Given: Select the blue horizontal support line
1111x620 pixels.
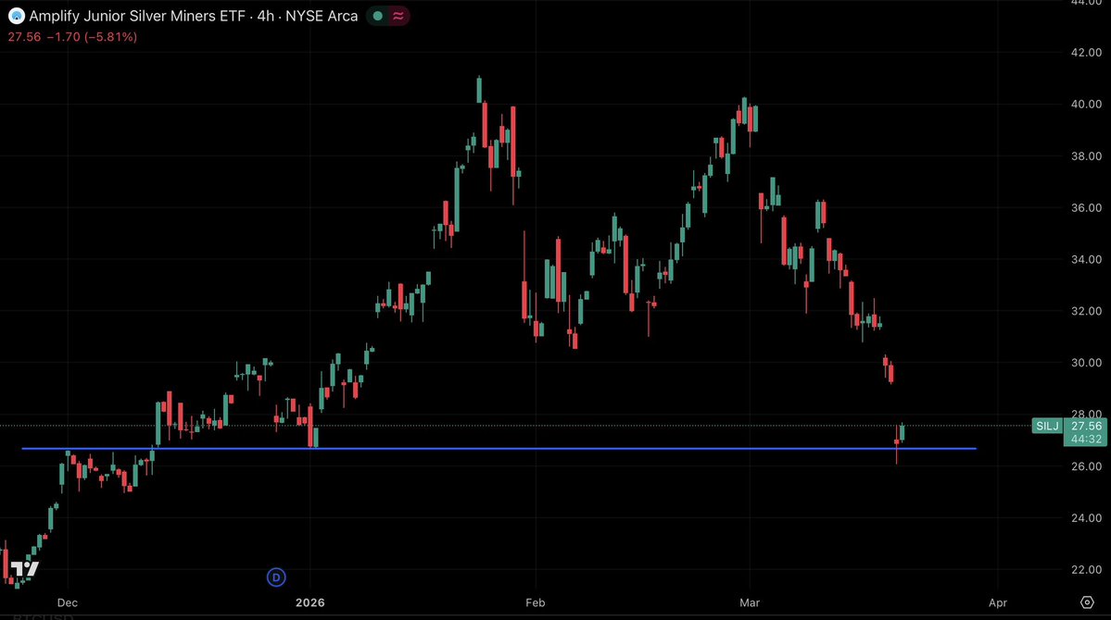Looking at the screenshot, I should click(499, 449).
